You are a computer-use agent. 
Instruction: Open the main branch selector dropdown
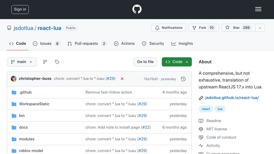point(22,62)
